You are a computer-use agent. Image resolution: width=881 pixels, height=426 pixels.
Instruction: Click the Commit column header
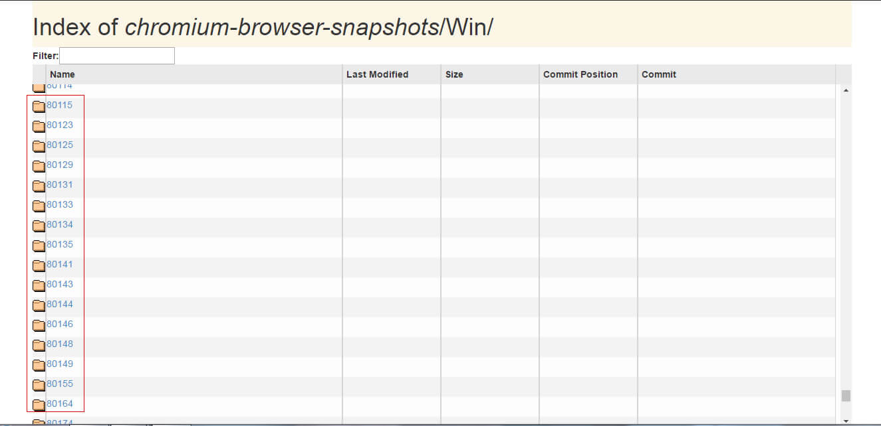point(737,74)
